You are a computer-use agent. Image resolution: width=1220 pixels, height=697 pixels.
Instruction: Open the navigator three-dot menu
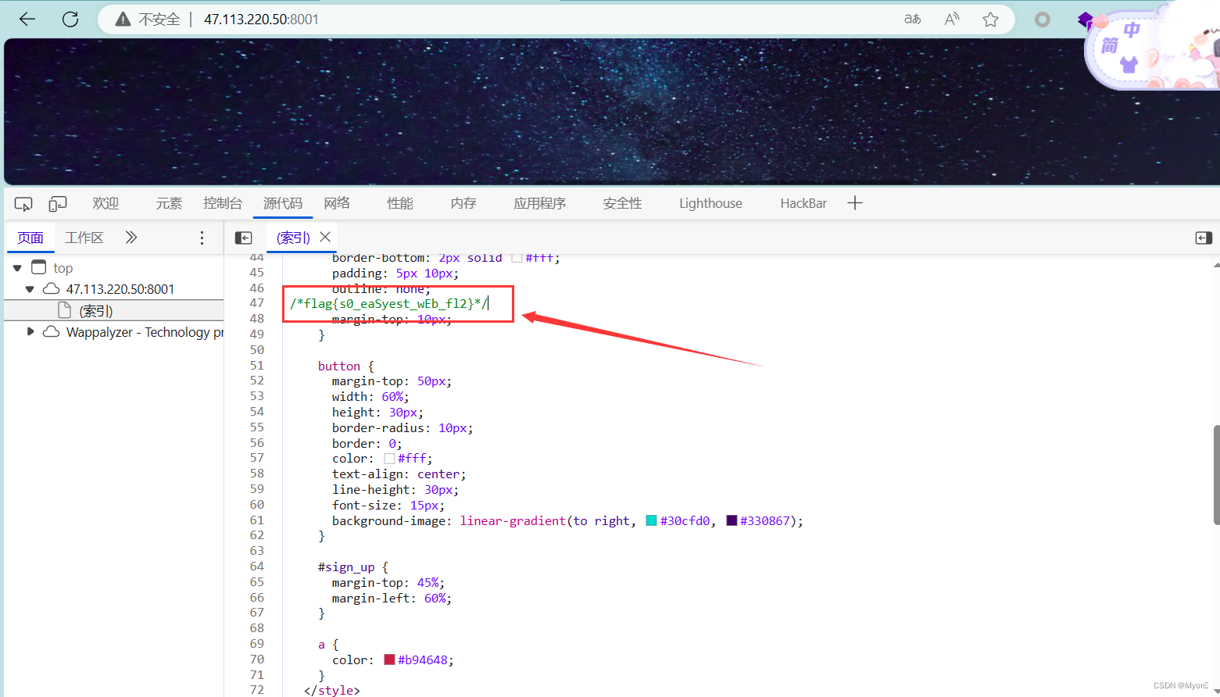click(x=202, y=238)
